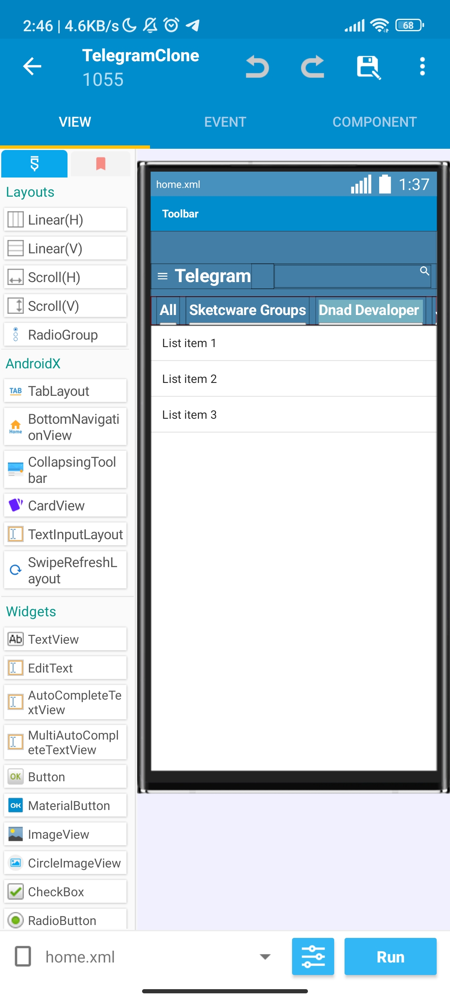This screenshot has height=1000, width=450.
Task: Select the hamburger menu icon in preview
Action: [162, 276]
